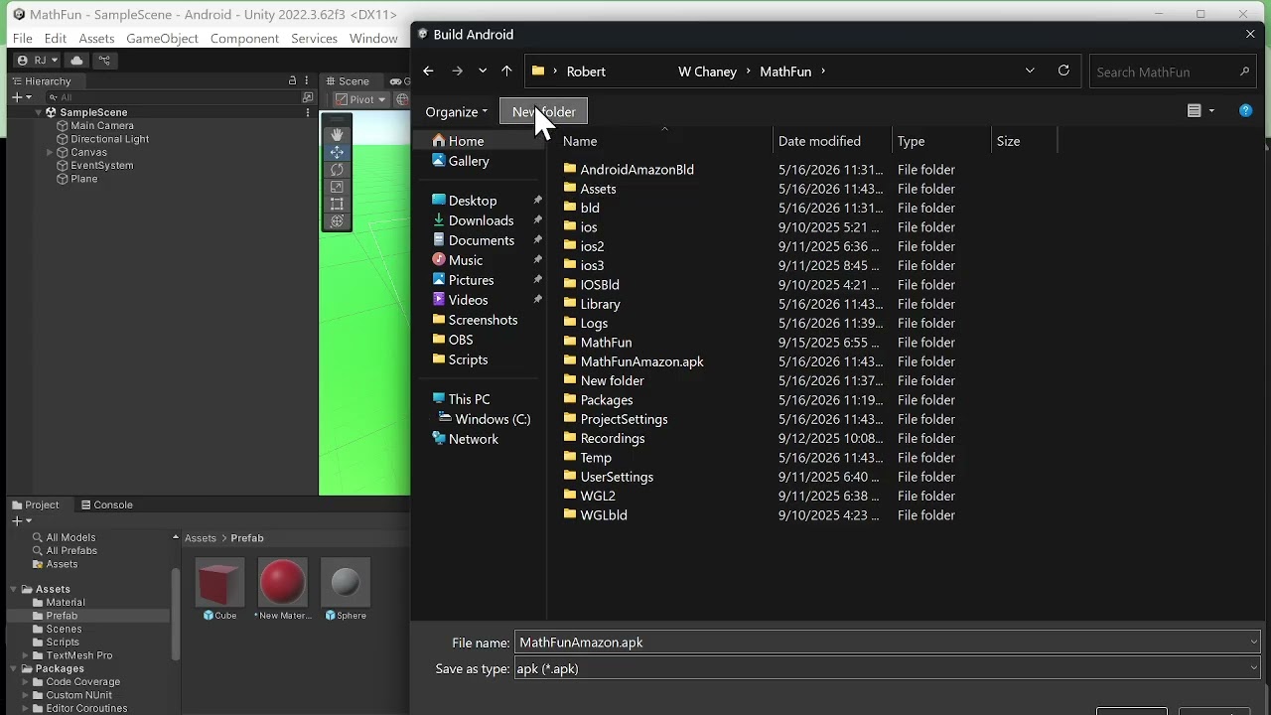The height and width of the screenshot is (715, 1271).
Task: Select the Rotate tool in Scene overlay
Action: [338, 170]
